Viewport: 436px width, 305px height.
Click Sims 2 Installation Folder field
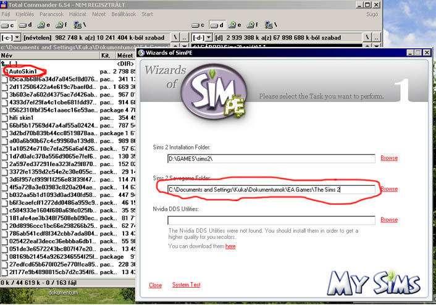point(271,159)
